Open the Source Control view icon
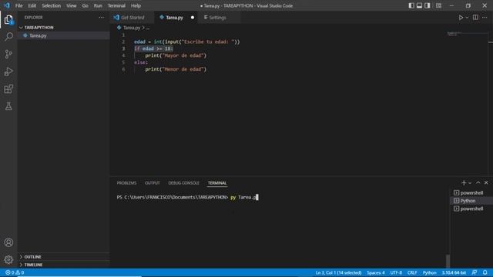Viewport: 493px width, 277px height. pos(8,54)
